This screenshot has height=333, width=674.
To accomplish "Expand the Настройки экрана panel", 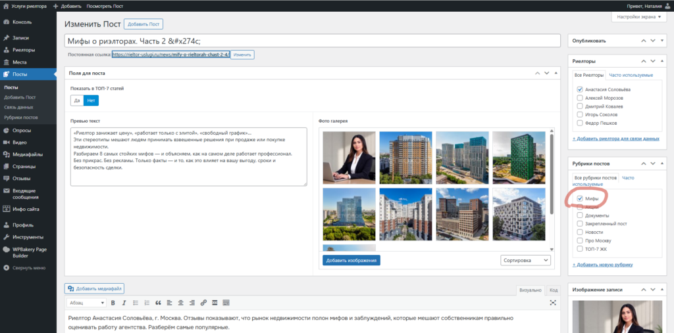I will tap(638, 17).
